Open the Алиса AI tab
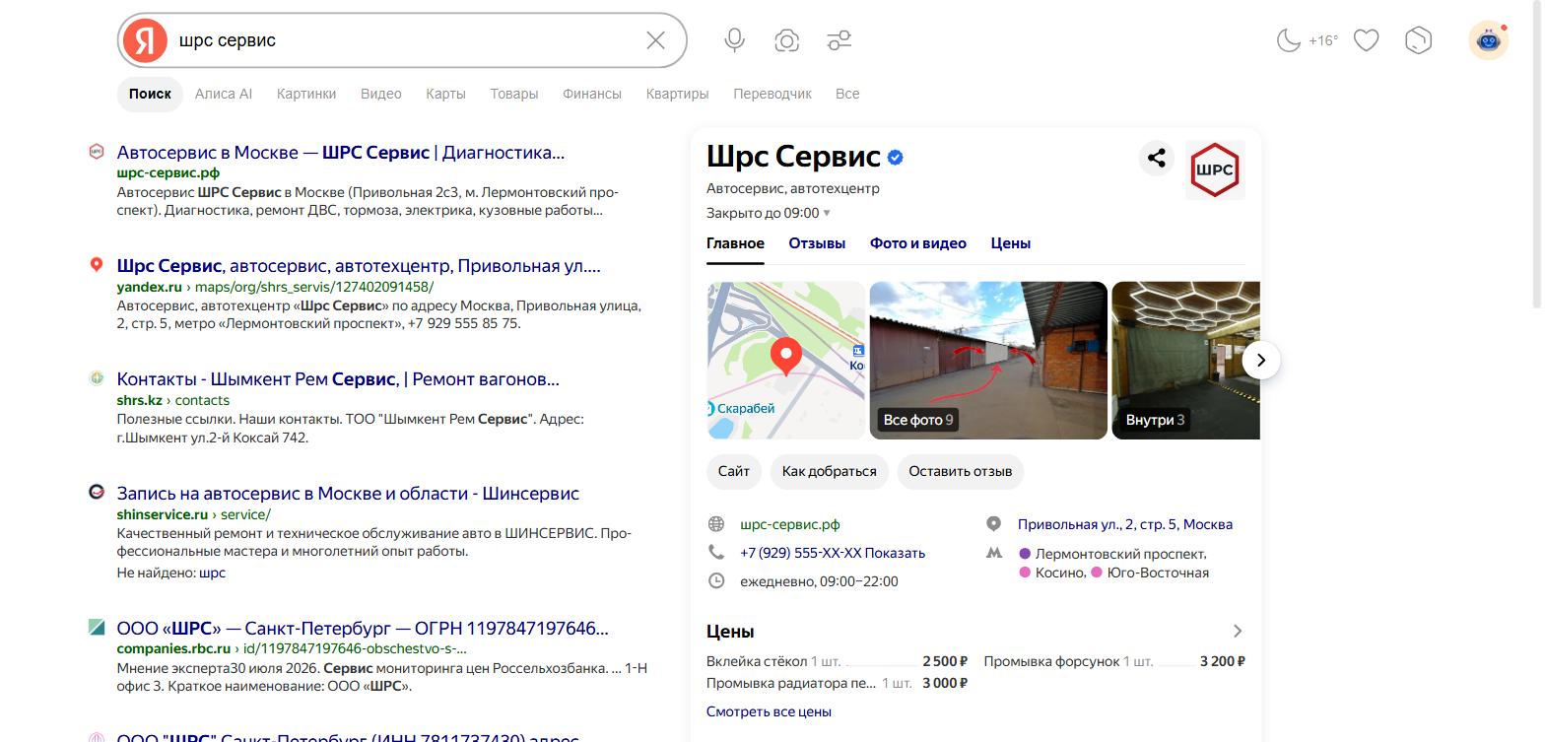Viewport: 1545px width, 742px height. pos(224,94)
